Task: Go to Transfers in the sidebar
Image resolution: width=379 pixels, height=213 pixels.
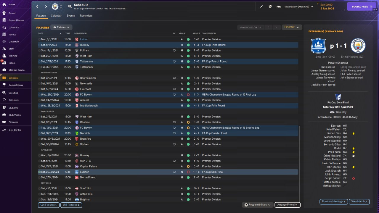Action: click(16, 100)
